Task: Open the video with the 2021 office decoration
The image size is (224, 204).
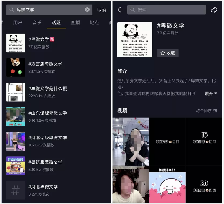Action: [x=131, y=142]
